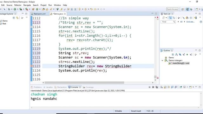
Task: Open the Outline view menu chevron
Action: tap(200, 54)
